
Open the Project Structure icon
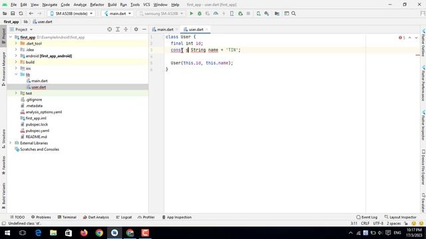(x=277, y=13)
